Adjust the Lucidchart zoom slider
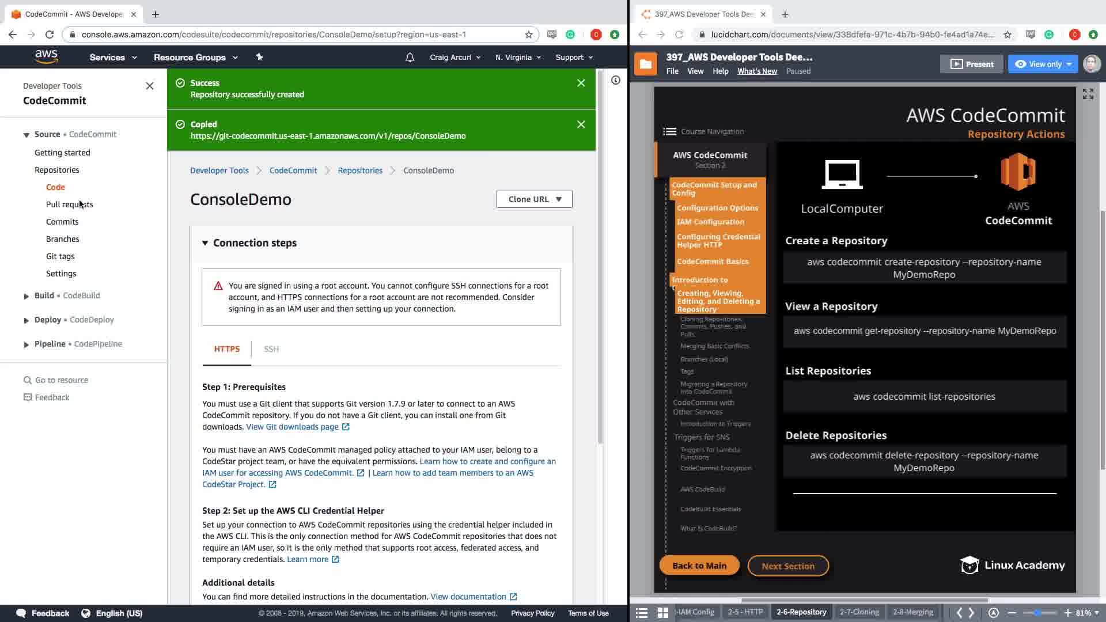This screenshot has width=1106, height=622. tap(1037, 613)
